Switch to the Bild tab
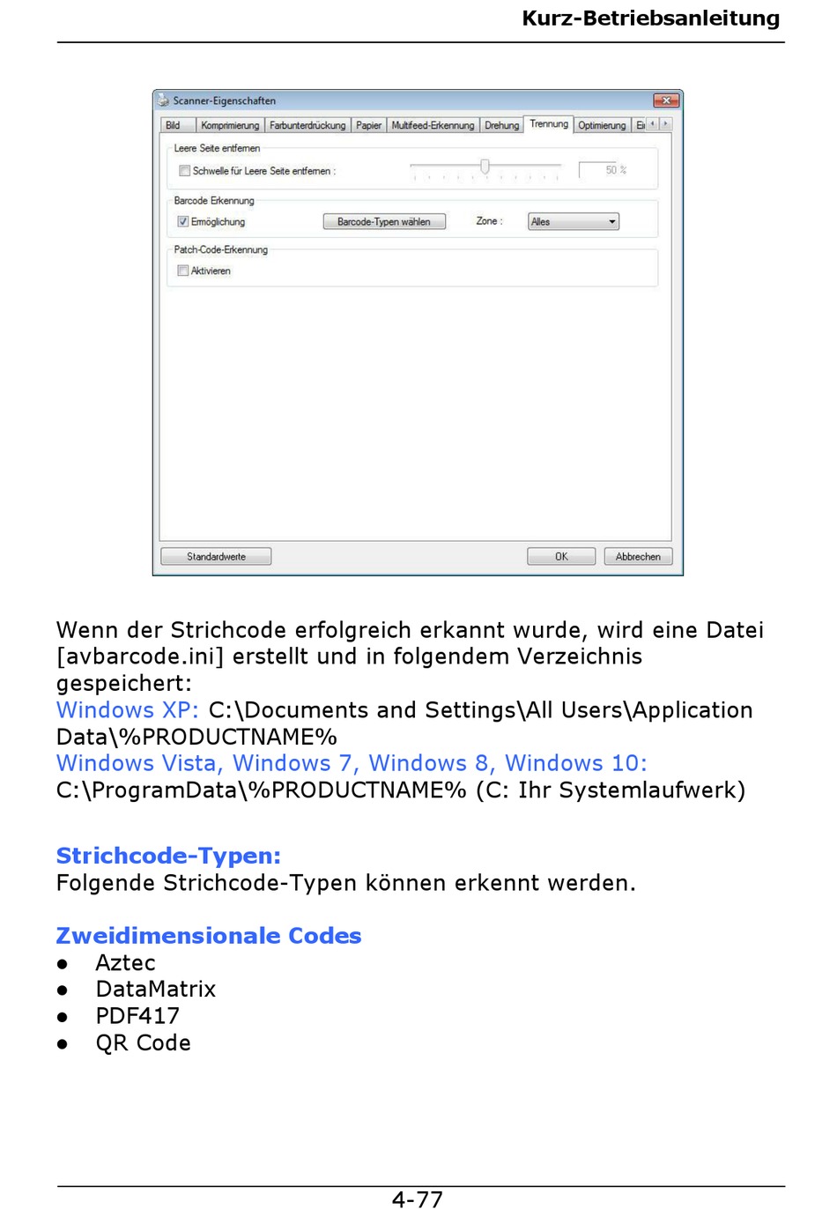Image resolution: width=837 pixels, height=1209 pixels. pyautogui.click(x=174, y=125)
